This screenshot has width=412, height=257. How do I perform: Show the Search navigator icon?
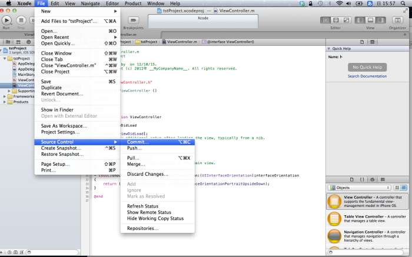pos(28,42)
